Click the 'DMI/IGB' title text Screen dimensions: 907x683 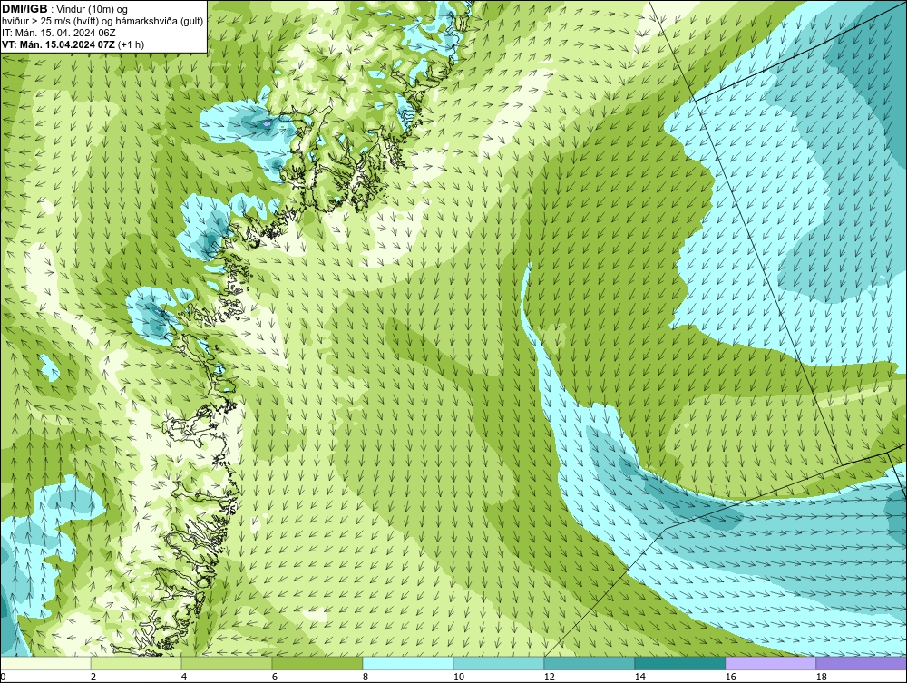click(x=24, y=9)
